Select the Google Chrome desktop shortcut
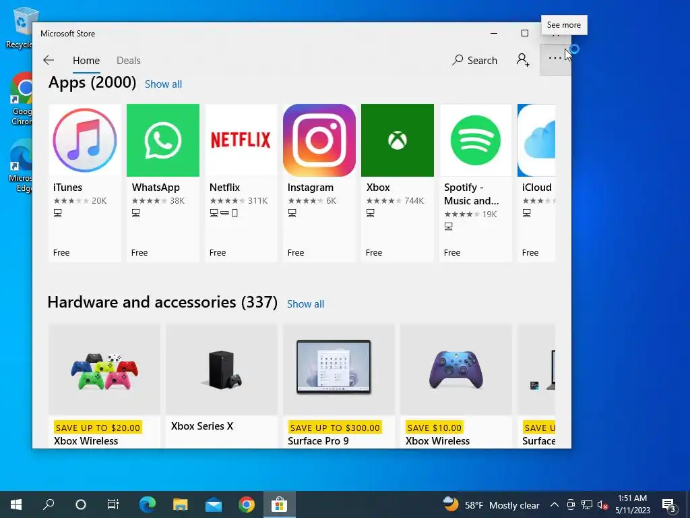This screenshot has width=690, height=518. 22,99
